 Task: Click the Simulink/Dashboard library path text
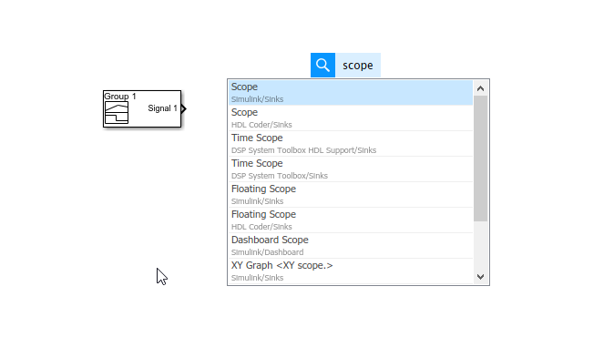point(268,252)
